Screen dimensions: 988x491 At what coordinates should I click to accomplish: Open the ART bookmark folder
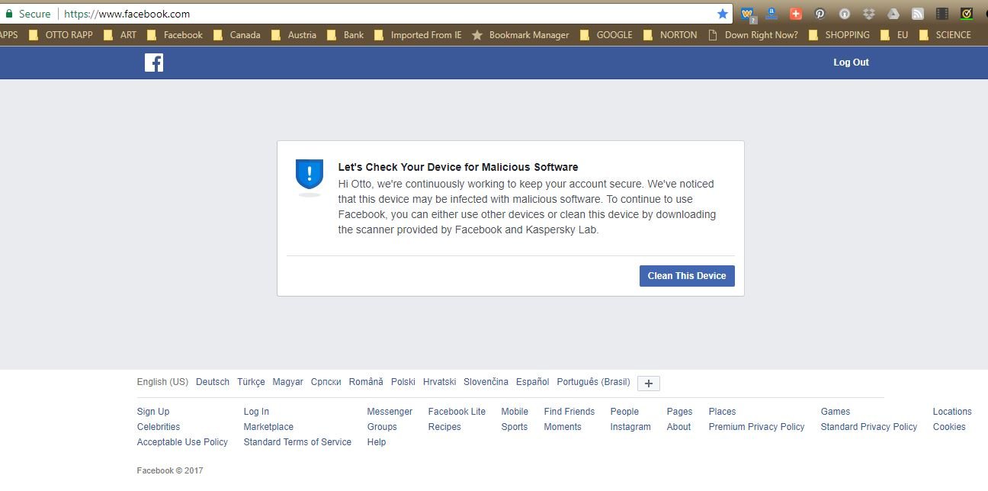pyautogui.click(x=120, y=35)
